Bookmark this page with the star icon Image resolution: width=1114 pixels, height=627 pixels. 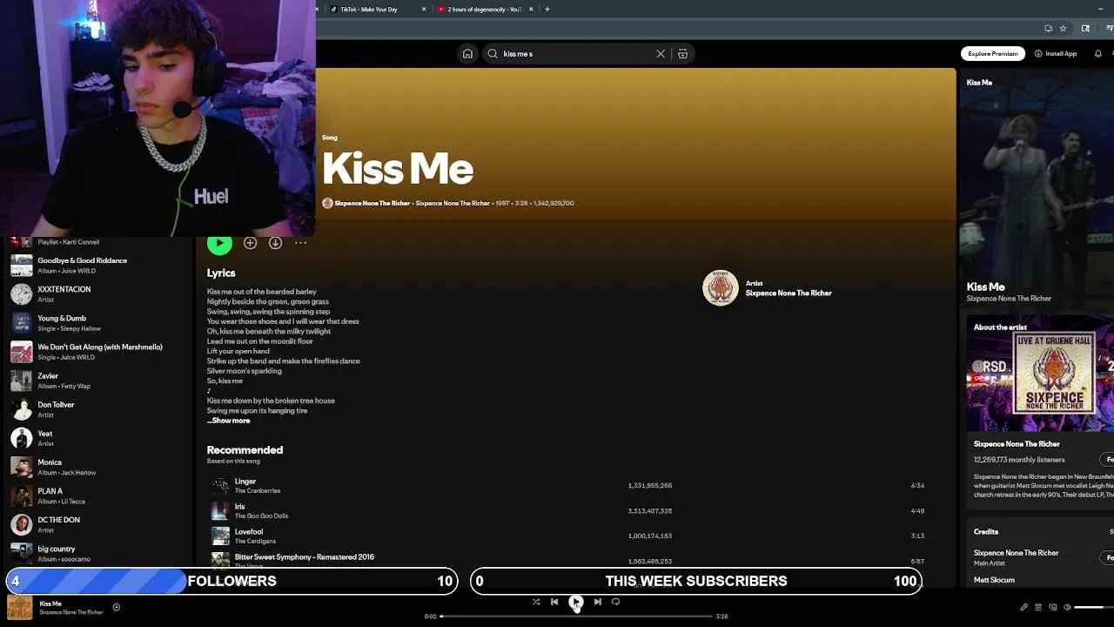(x=1064, y=28)
